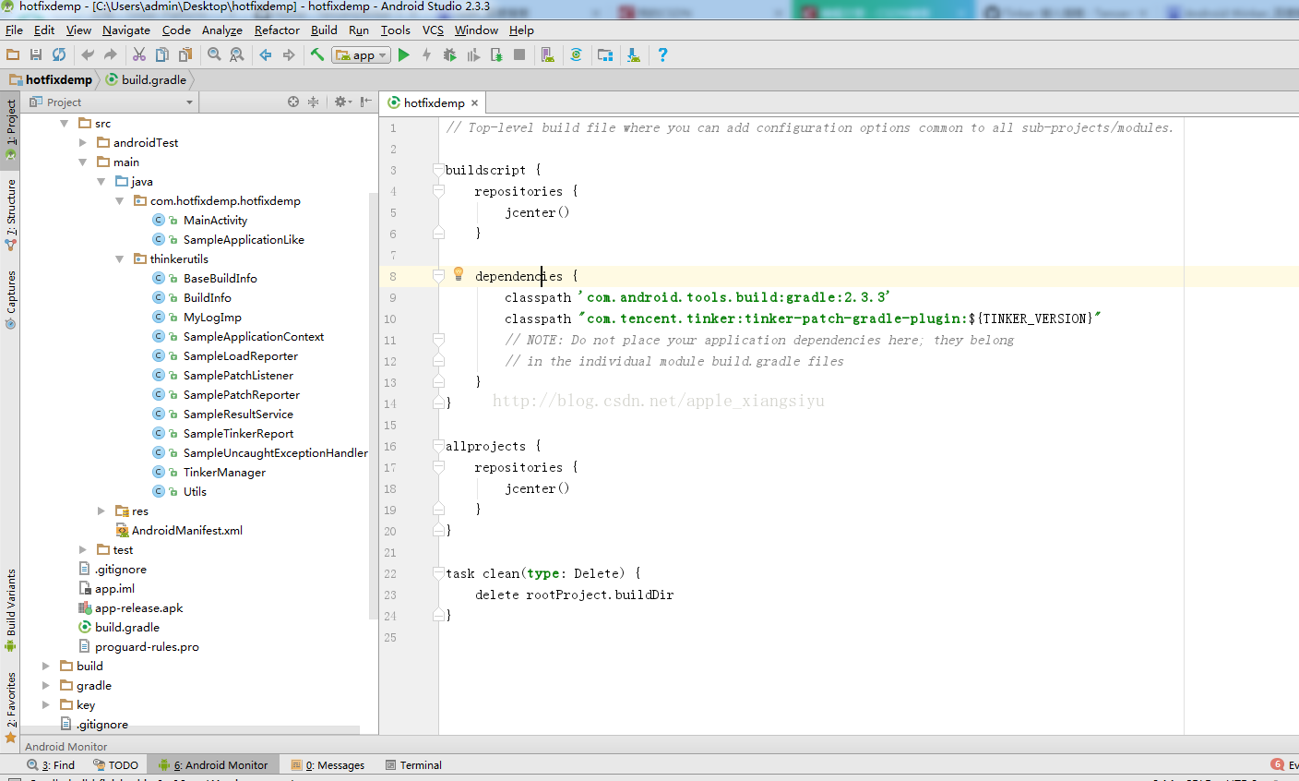Debug app with the bug icon
Viewport: 1299px width, 781px height.
click(450, 55)
